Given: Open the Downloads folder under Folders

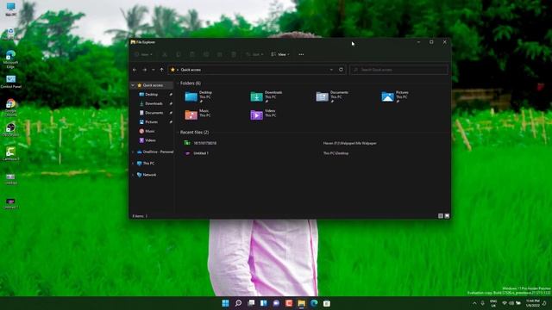Looking at the screenshot, I should [267, 96].
